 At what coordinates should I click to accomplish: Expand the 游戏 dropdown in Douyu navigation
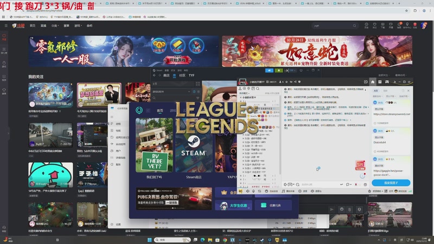coord(78,25)
